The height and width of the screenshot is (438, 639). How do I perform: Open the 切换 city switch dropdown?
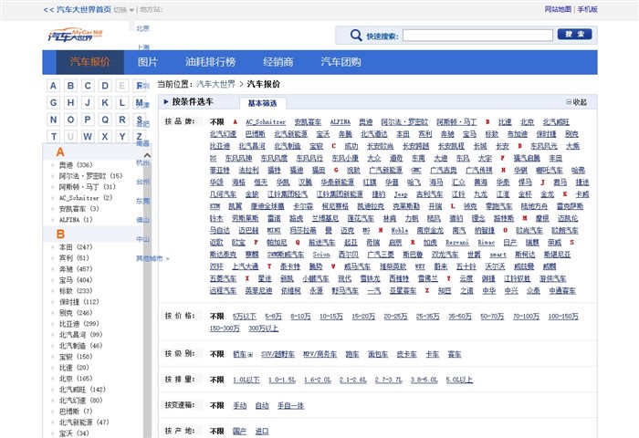point(124,10)
